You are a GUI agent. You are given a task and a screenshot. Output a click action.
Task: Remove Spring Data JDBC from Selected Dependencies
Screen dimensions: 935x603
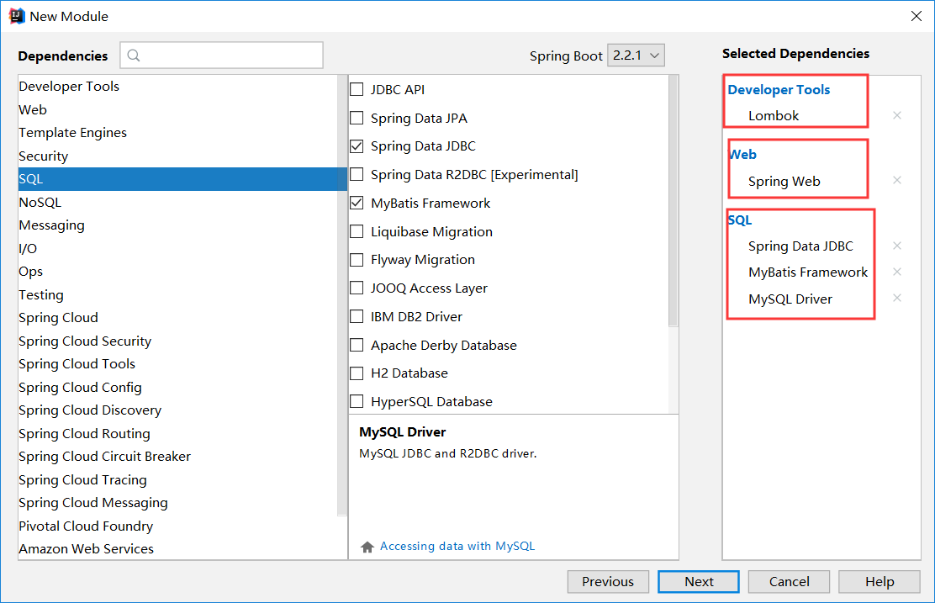[x=896, y=246]
